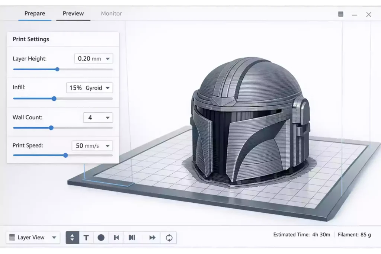Select the layer range scrubber icon
The width and height of the screenshot is (381, 254).
pyautogui.click(x=72, y=237)
